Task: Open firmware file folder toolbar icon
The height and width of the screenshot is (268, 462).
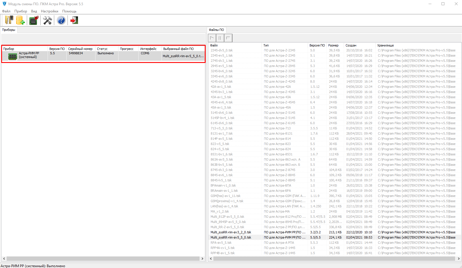Action: point(9,20)
